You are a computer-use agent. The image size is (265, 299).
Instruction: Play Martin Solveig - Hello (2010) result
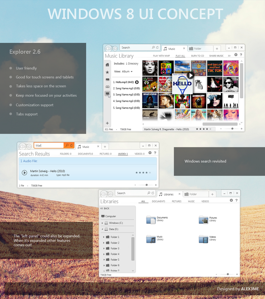24,173
